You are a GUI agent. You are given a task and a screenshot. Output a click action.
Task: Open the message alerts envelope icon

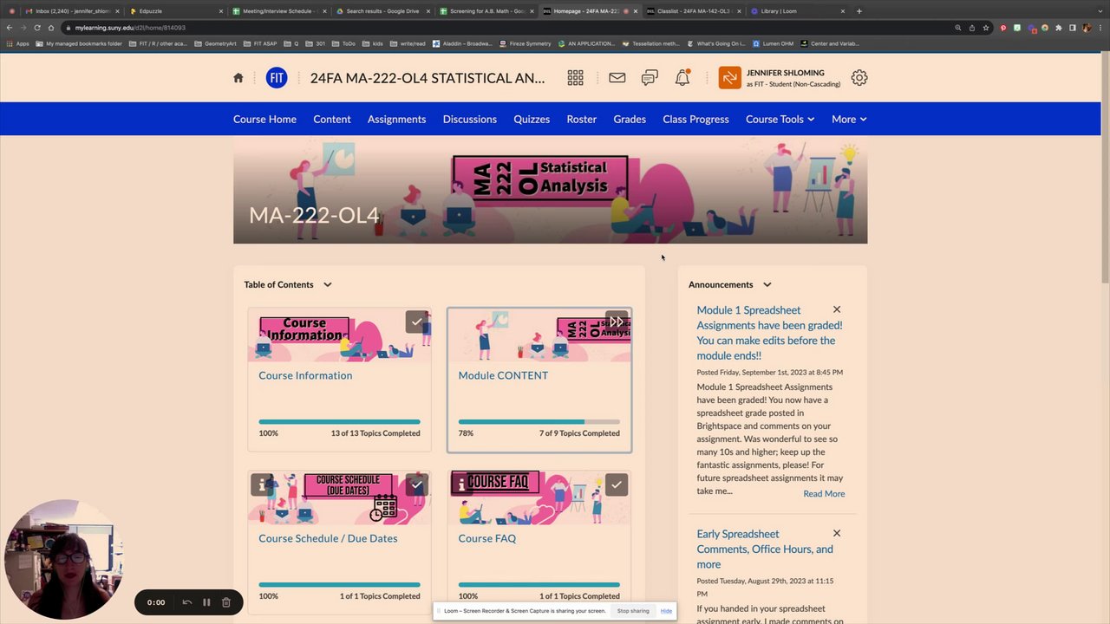coord(617,78)
